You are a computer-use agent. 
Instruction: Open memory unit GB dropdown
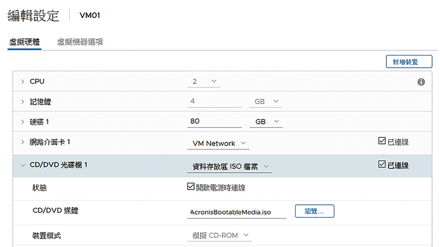click(x=266, y=102)
